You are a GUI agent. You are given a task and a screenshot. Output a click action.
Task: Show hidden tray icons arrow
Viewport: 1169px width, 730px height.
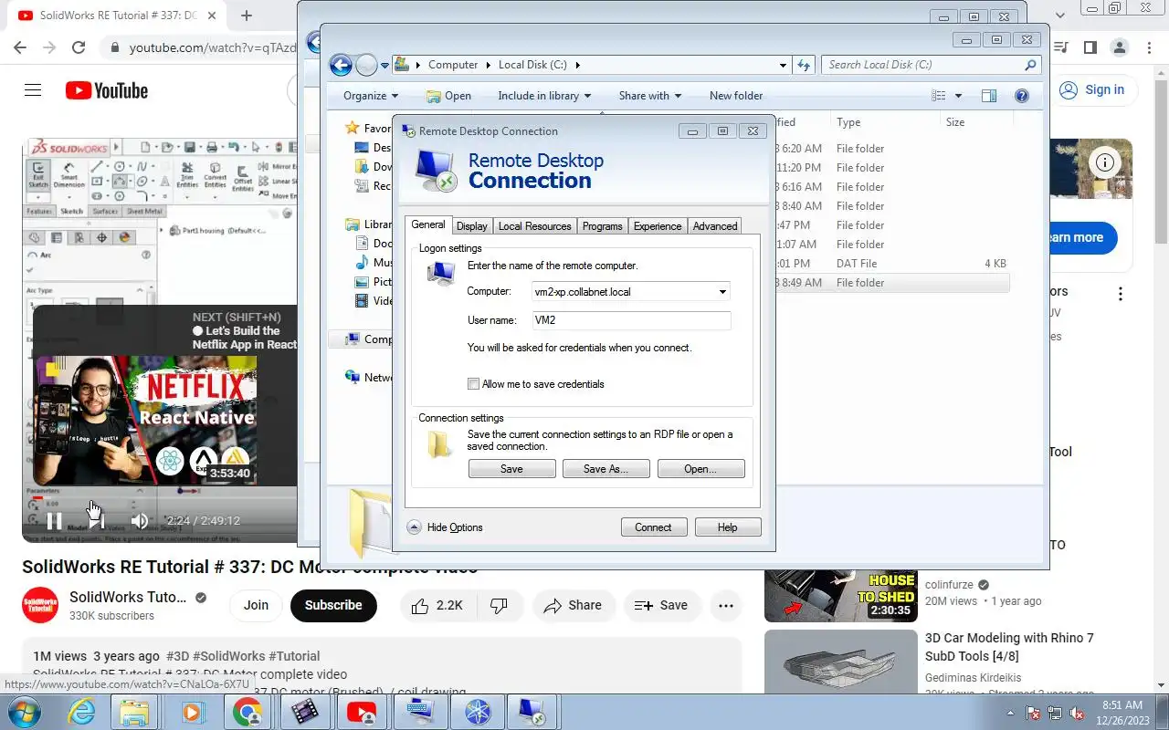(x=1012, y=713)
